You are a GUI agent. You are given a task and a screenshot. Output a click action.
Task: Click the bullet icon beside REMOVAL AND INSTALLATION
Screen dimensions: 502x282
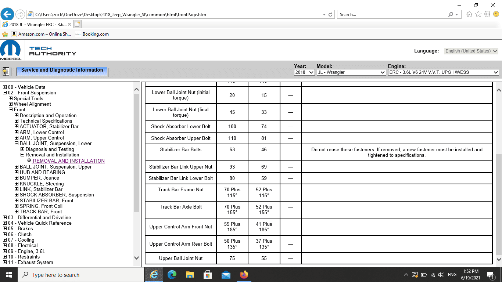[29, 160]
